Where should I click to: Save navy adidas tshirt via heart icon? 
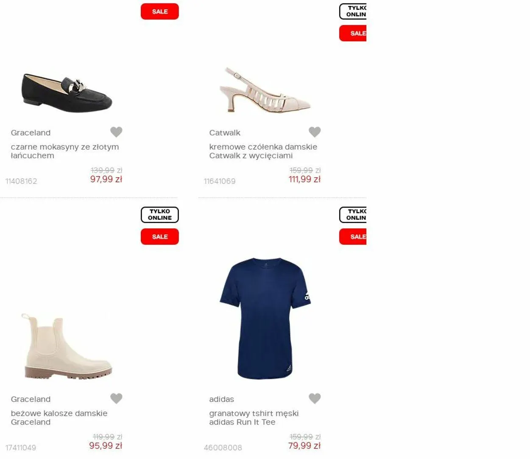315,398
